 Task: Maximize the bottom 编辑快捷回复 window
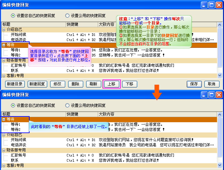point(211,95)
